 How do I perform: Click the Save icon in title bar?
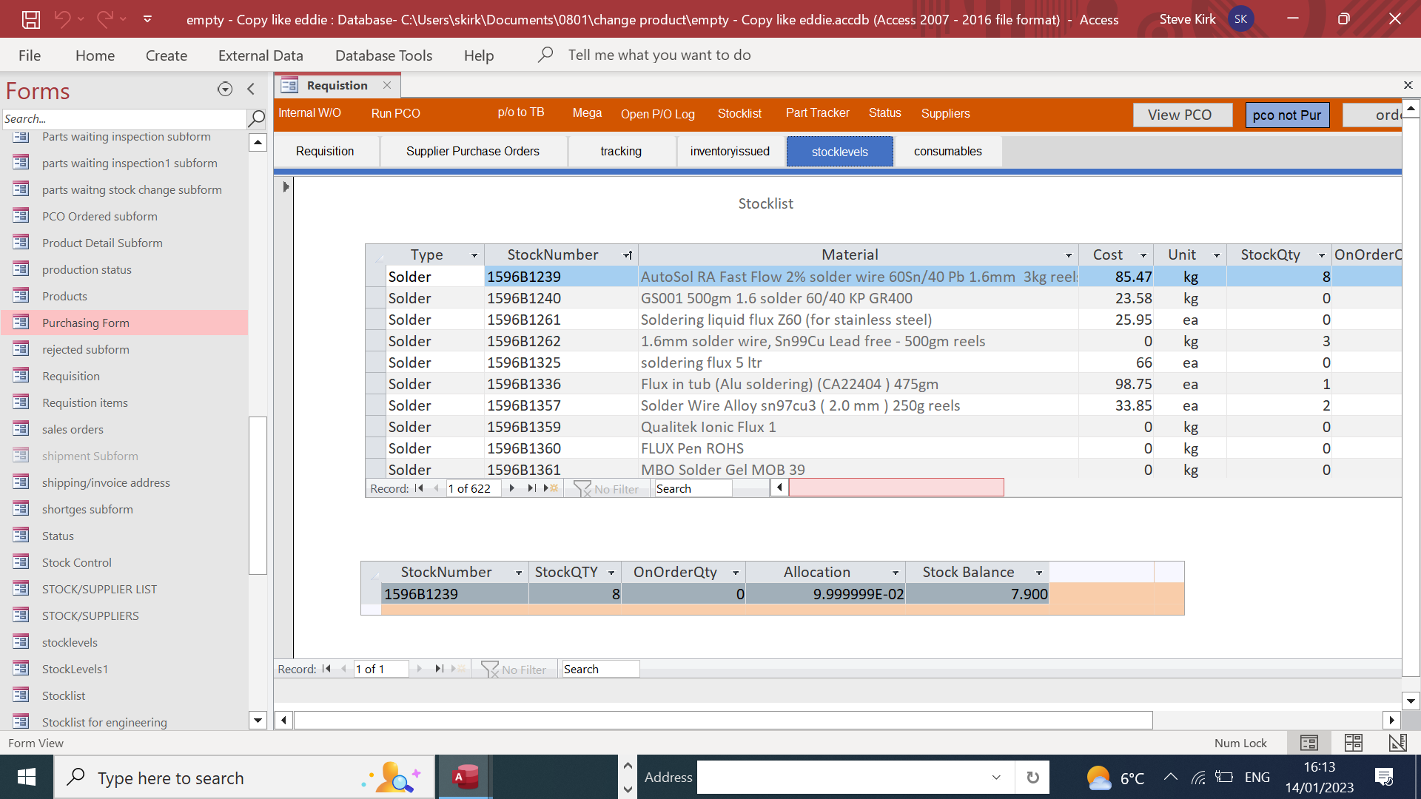pos(30,19)
